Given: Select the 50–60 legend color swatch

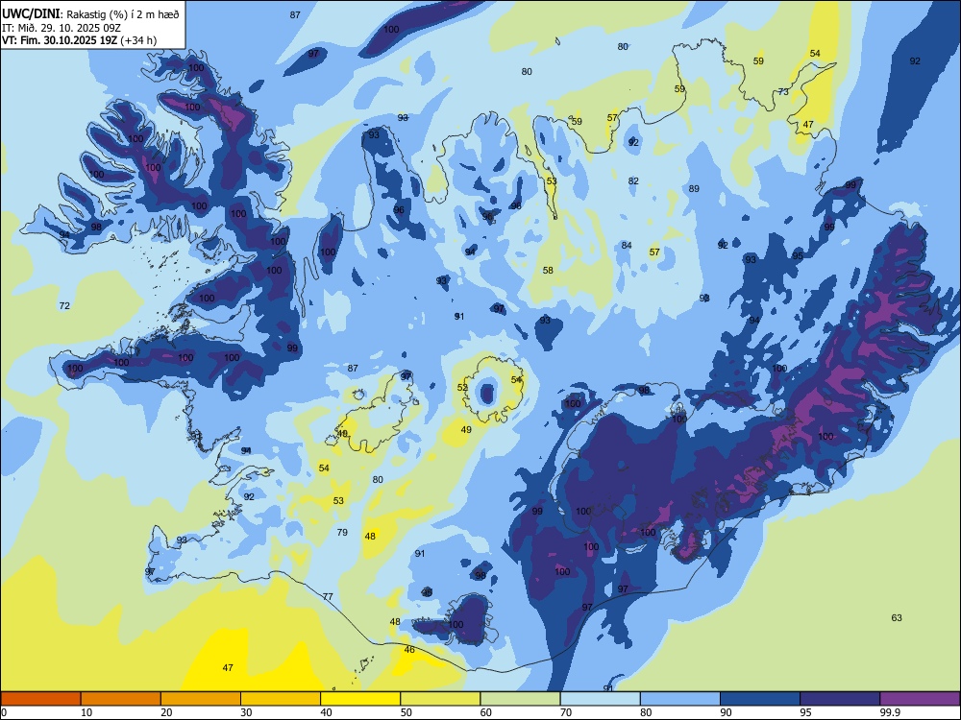Looking at the screenshot, I should [441, 699].
